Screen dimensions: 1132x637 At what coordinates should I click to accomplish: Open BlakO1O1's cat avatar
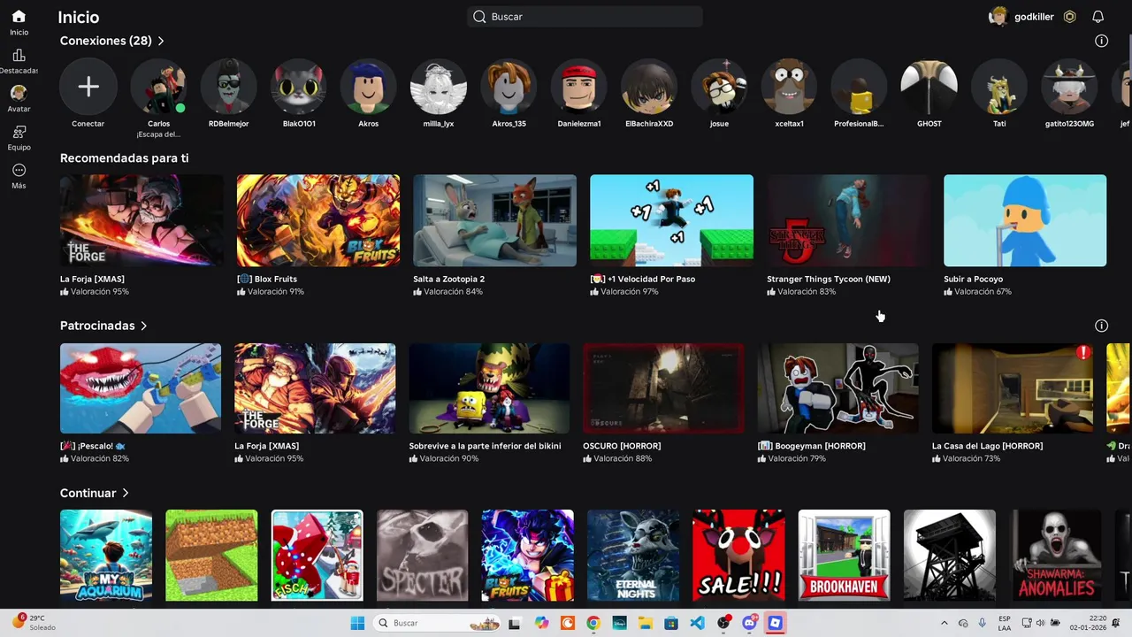coord(299,87)
